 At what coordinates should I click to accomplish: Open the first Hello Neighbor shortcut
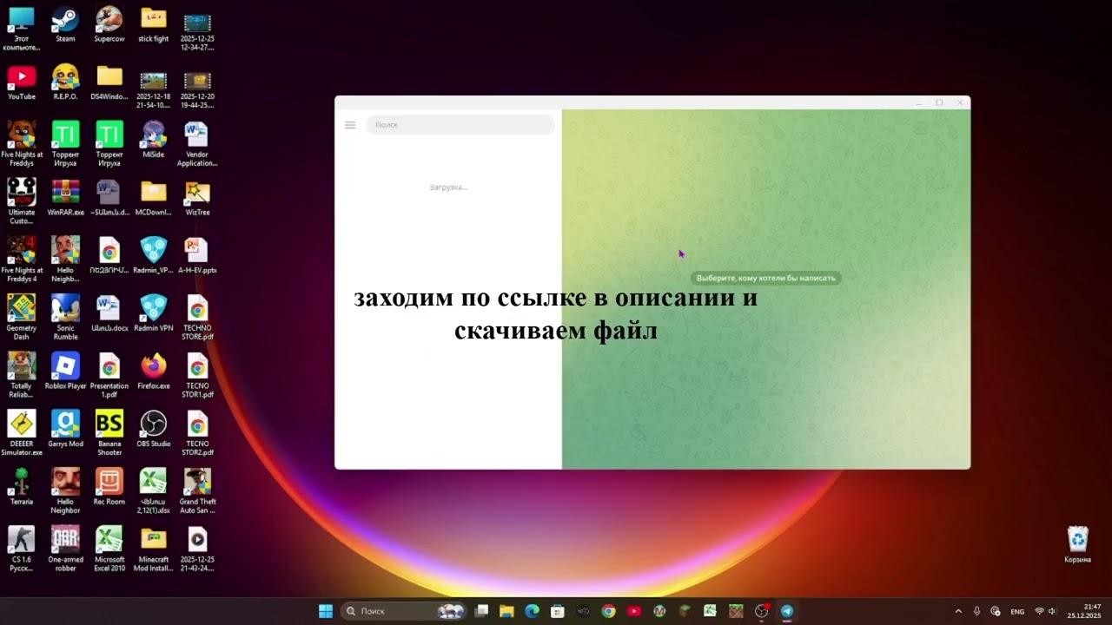pyautogui.click(x=65, y=259)
